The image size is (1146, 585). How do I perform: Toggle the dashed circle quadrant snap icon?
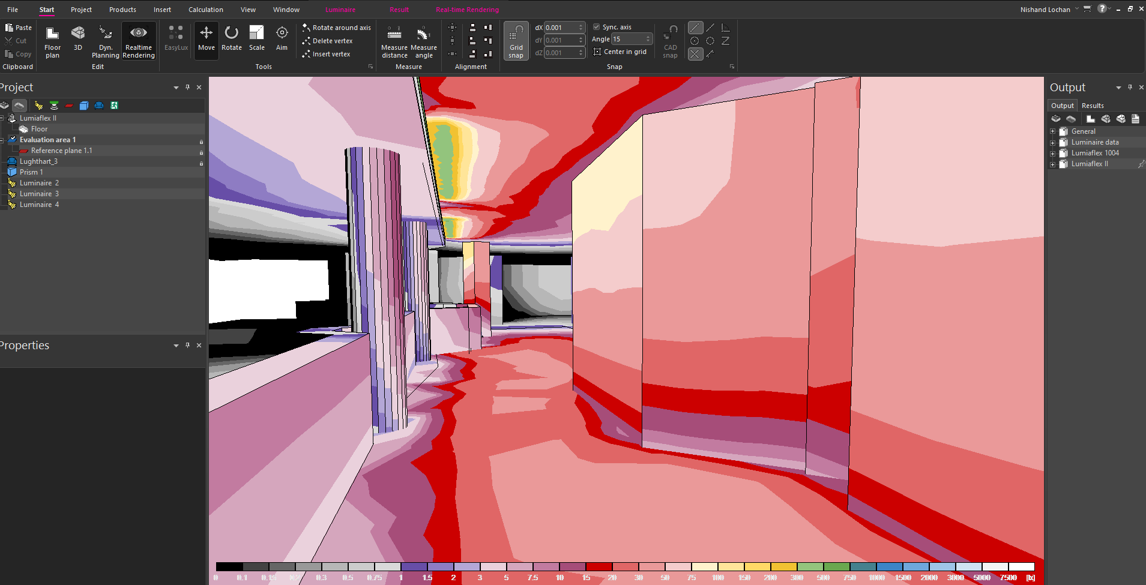[710, 41]
